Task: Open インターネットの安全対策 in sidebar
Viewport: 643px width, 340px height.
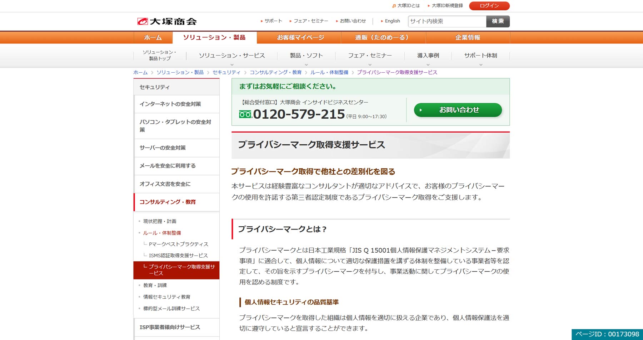Action: click(176, 104)
